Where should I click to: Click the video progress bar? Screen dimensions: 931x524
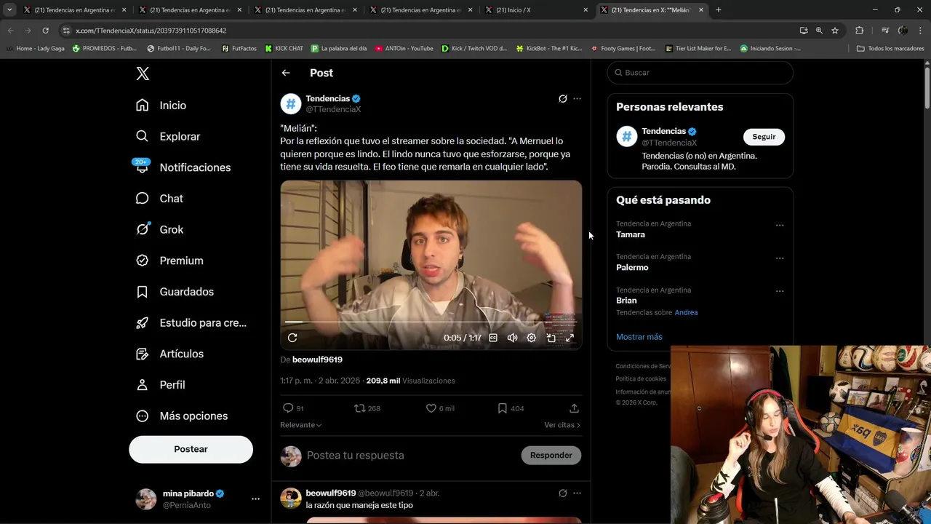431,322
